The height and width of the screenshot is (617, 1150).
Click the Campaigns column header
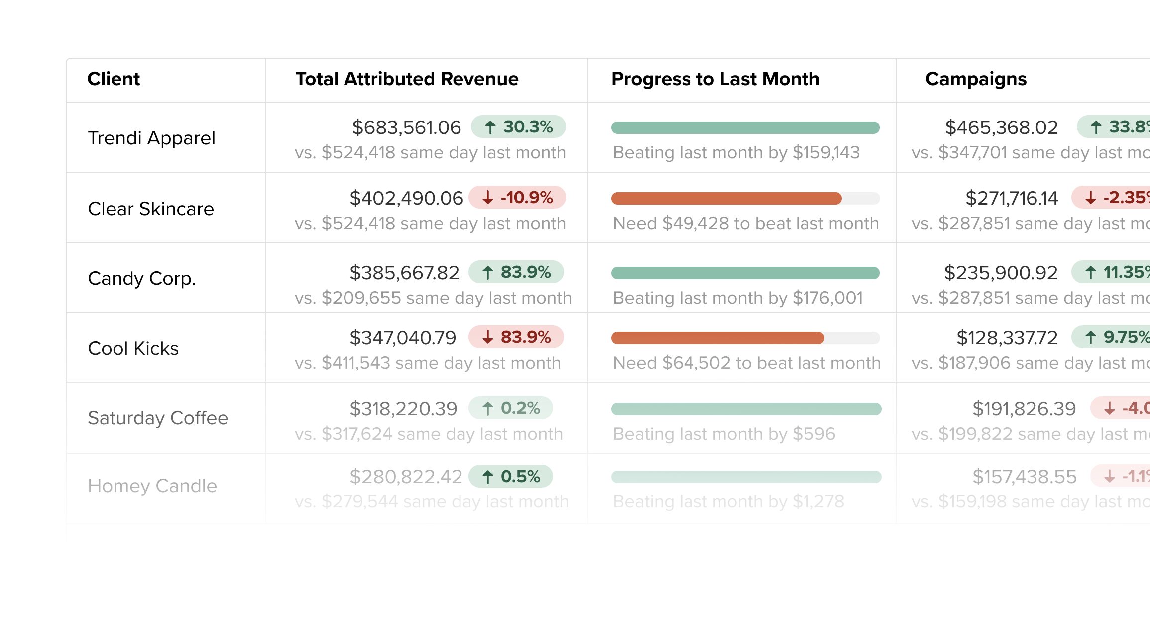pos(976,79)
